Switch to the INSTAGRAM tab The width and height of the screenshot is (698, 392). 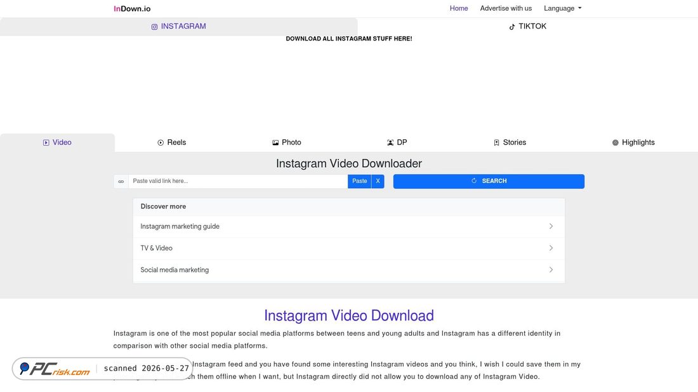point(178,27)
